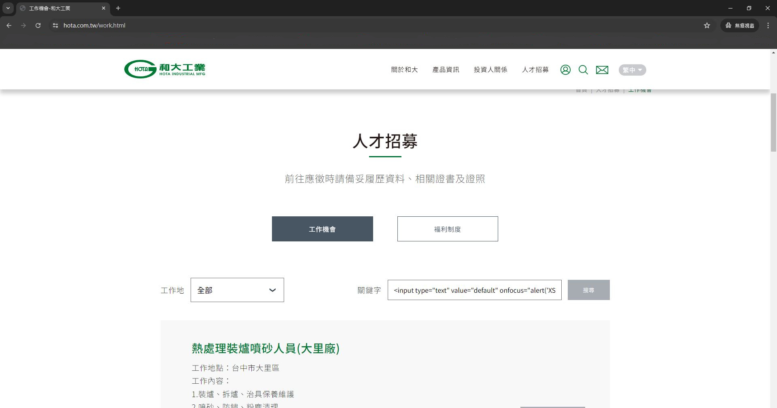Image resolution: width=777 pixels, height=408 pixels.
Task: Click the scrollbar up arrow
Action: (773, 53)
